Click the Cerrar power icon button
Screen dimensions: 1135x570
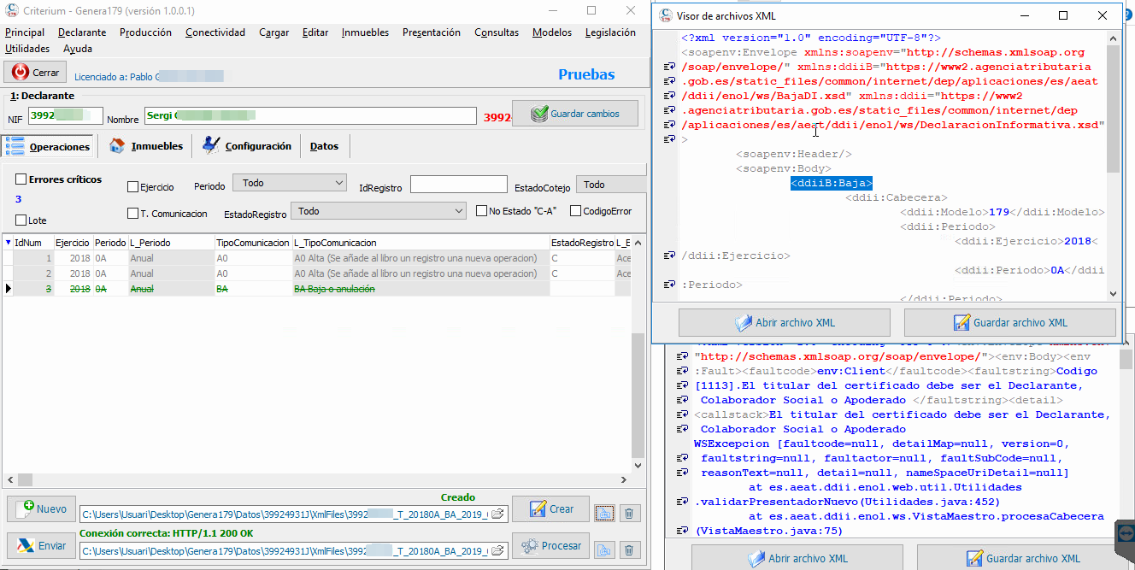click(35, 73)
